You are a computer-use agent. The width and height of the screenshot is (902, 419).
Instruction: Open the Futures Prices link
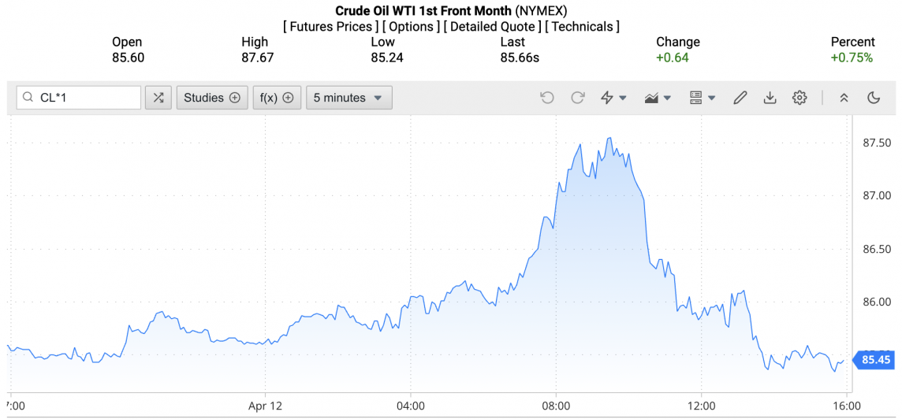click(330, 27)
